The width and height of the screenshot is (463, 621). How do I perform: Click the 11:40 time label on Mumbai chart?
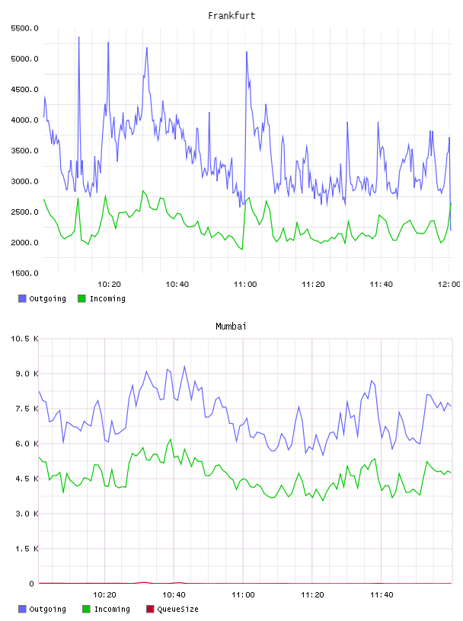tap(382, 595)
